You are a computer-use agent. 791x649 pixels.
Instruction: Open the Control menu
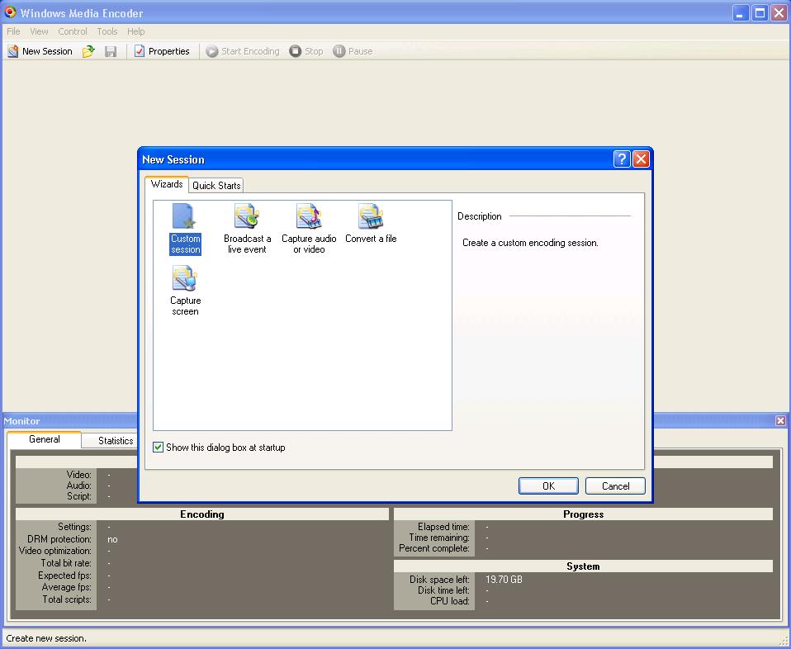(73, 31)
